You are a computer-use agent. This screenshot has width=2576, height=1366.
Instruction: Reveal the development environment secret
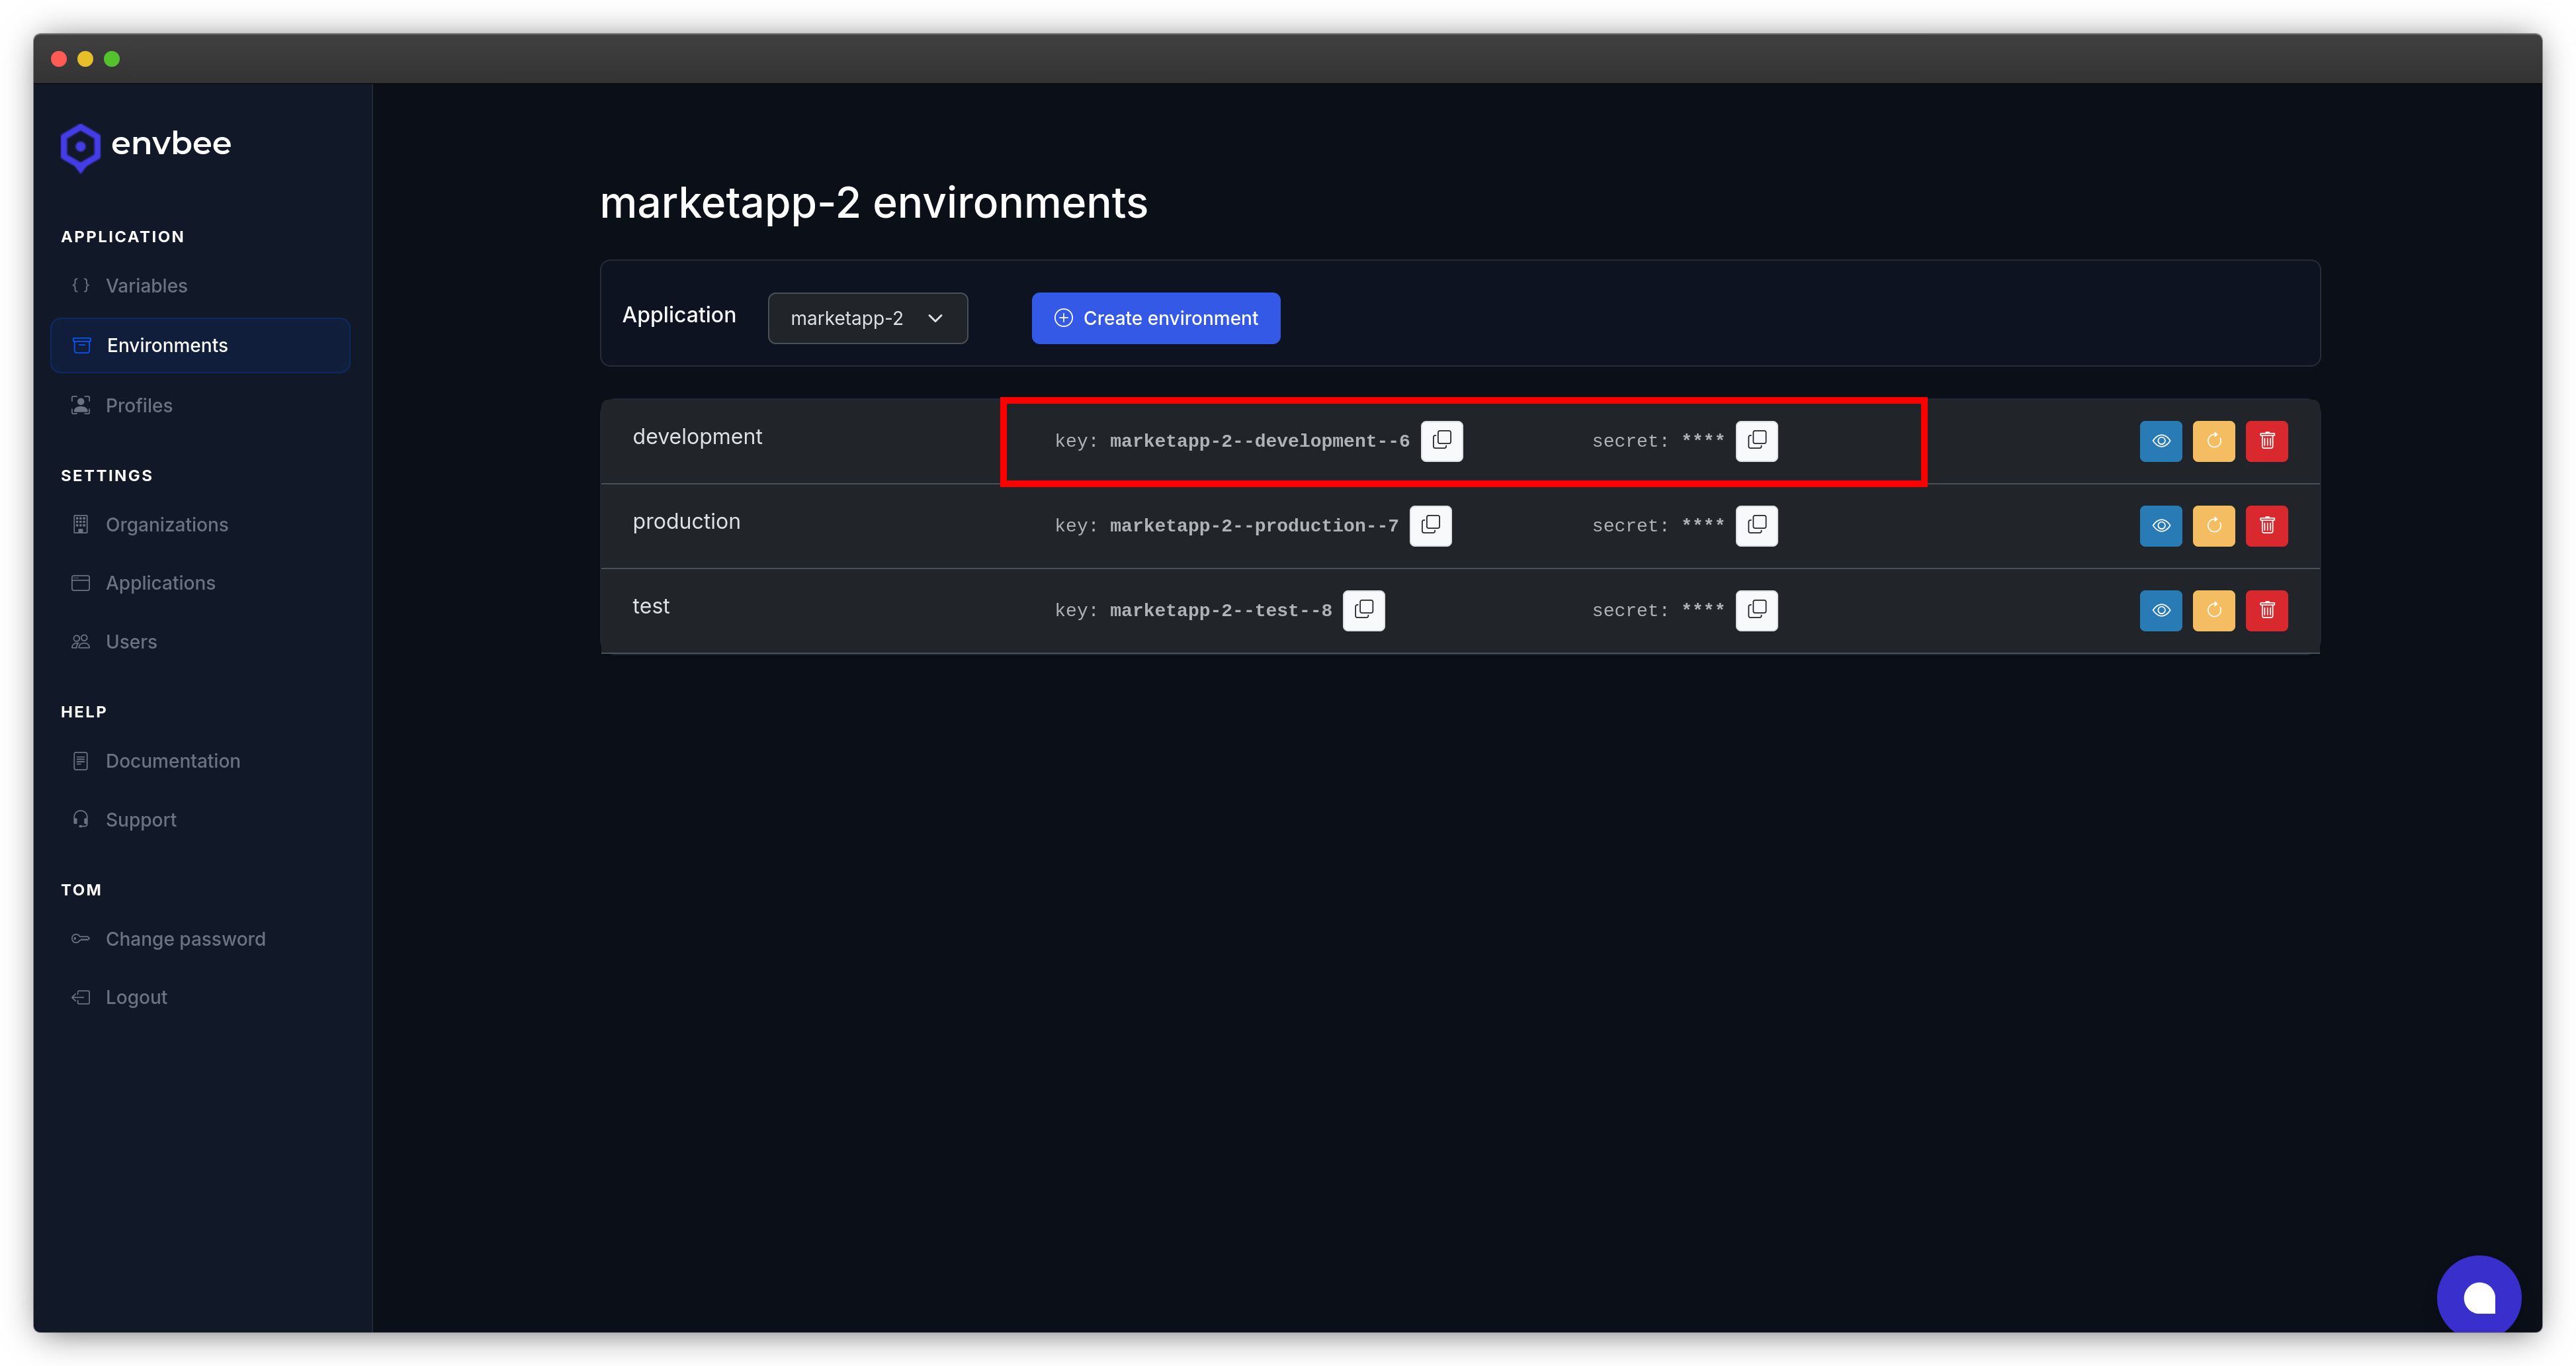click(x=2161, y=440)
